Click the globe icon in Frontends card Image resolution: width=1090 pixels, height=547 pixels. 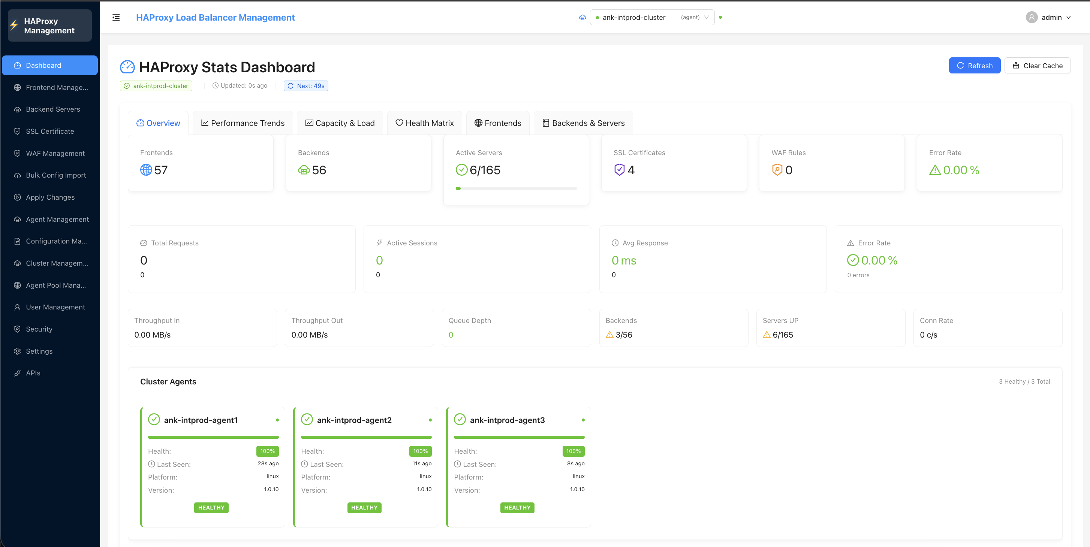point(146,170)
